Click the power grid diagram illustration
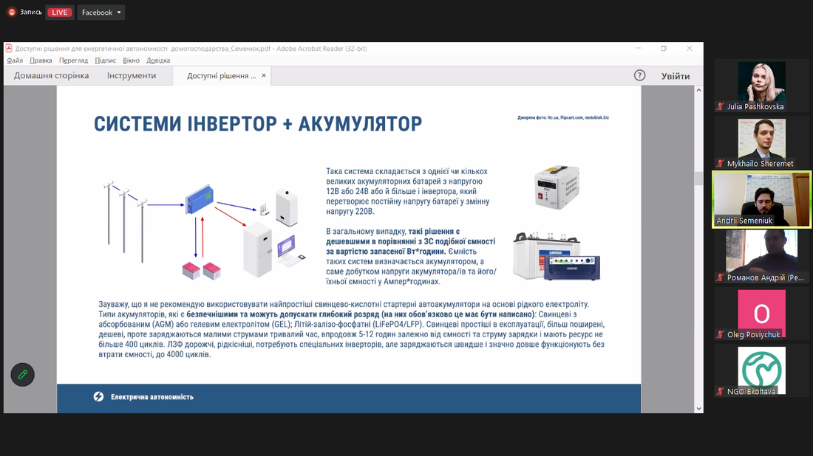This screenshot has width=813, height=456. (x=205, y=230)
